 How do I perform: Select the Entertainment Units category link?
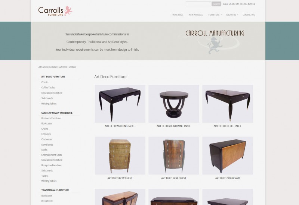tap(52, 155)
